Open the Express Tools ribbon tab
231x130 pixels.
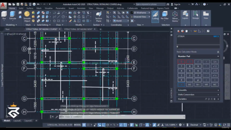tap(163, 8)
